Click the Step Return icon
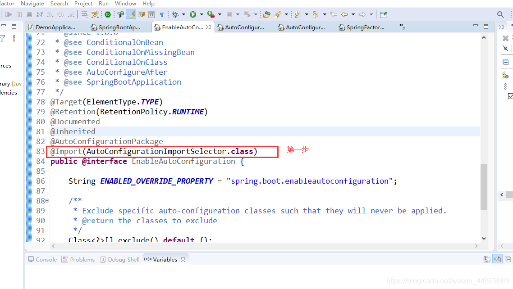This screenshot has height=289, width=513. (71, 14)
